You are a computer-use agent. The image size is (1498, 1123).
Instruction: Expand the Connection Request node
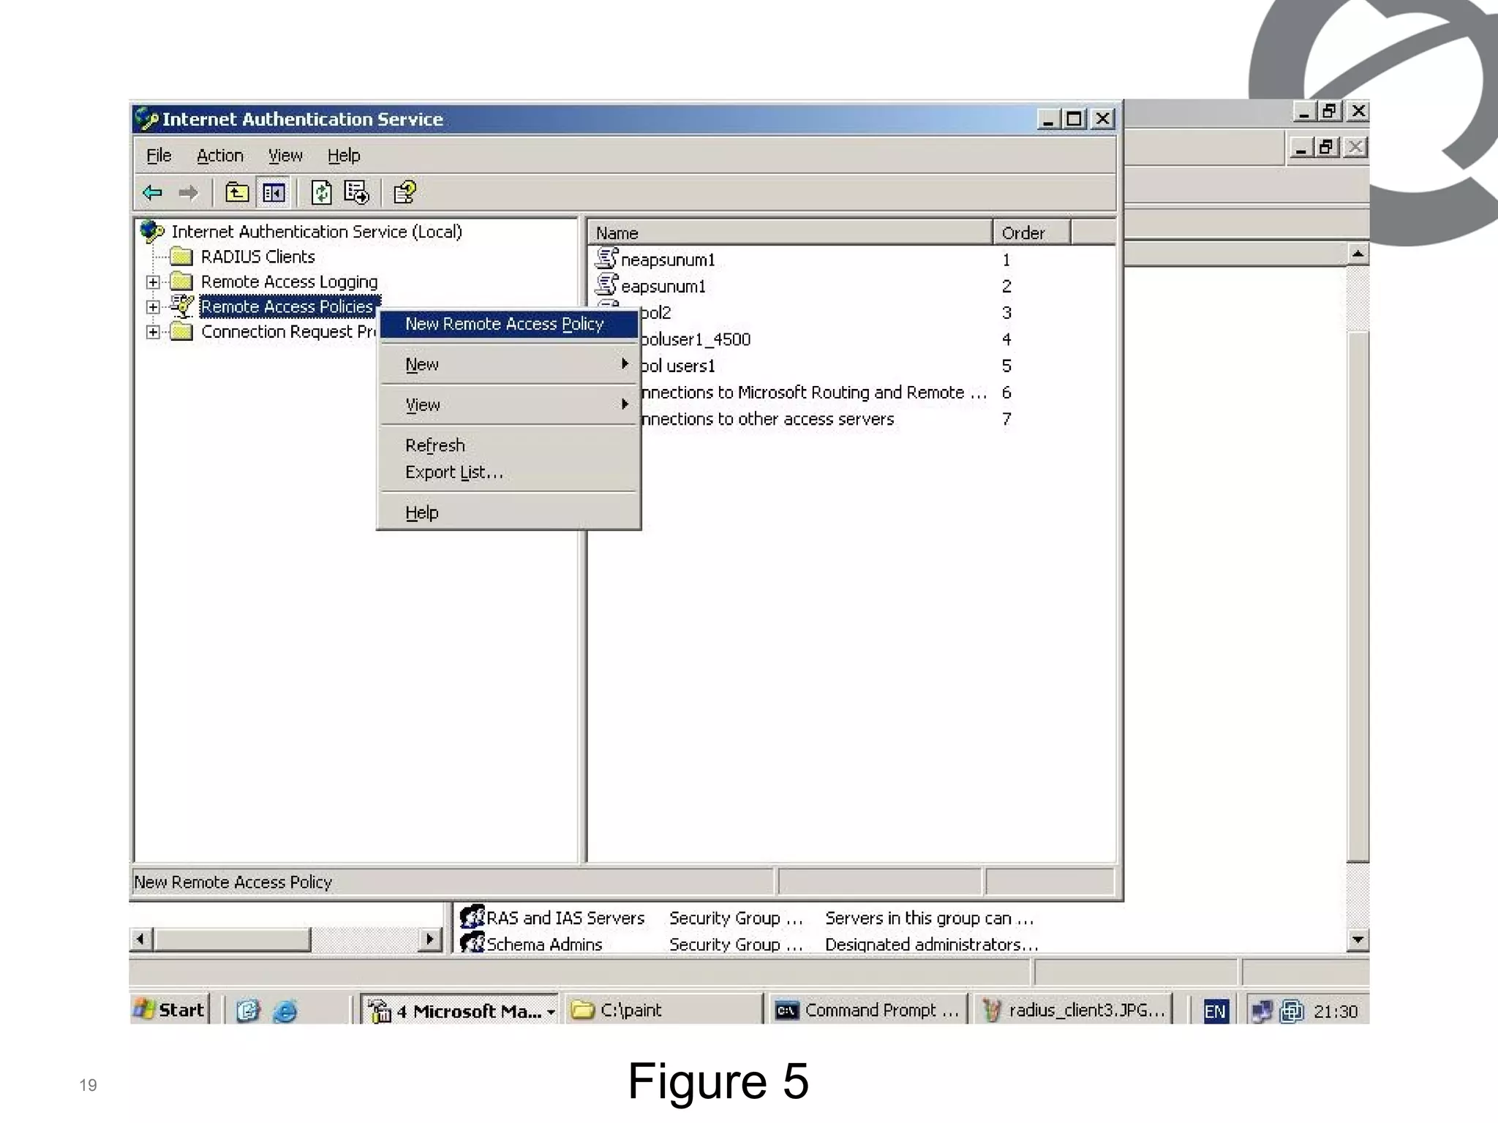coord(153,332)
